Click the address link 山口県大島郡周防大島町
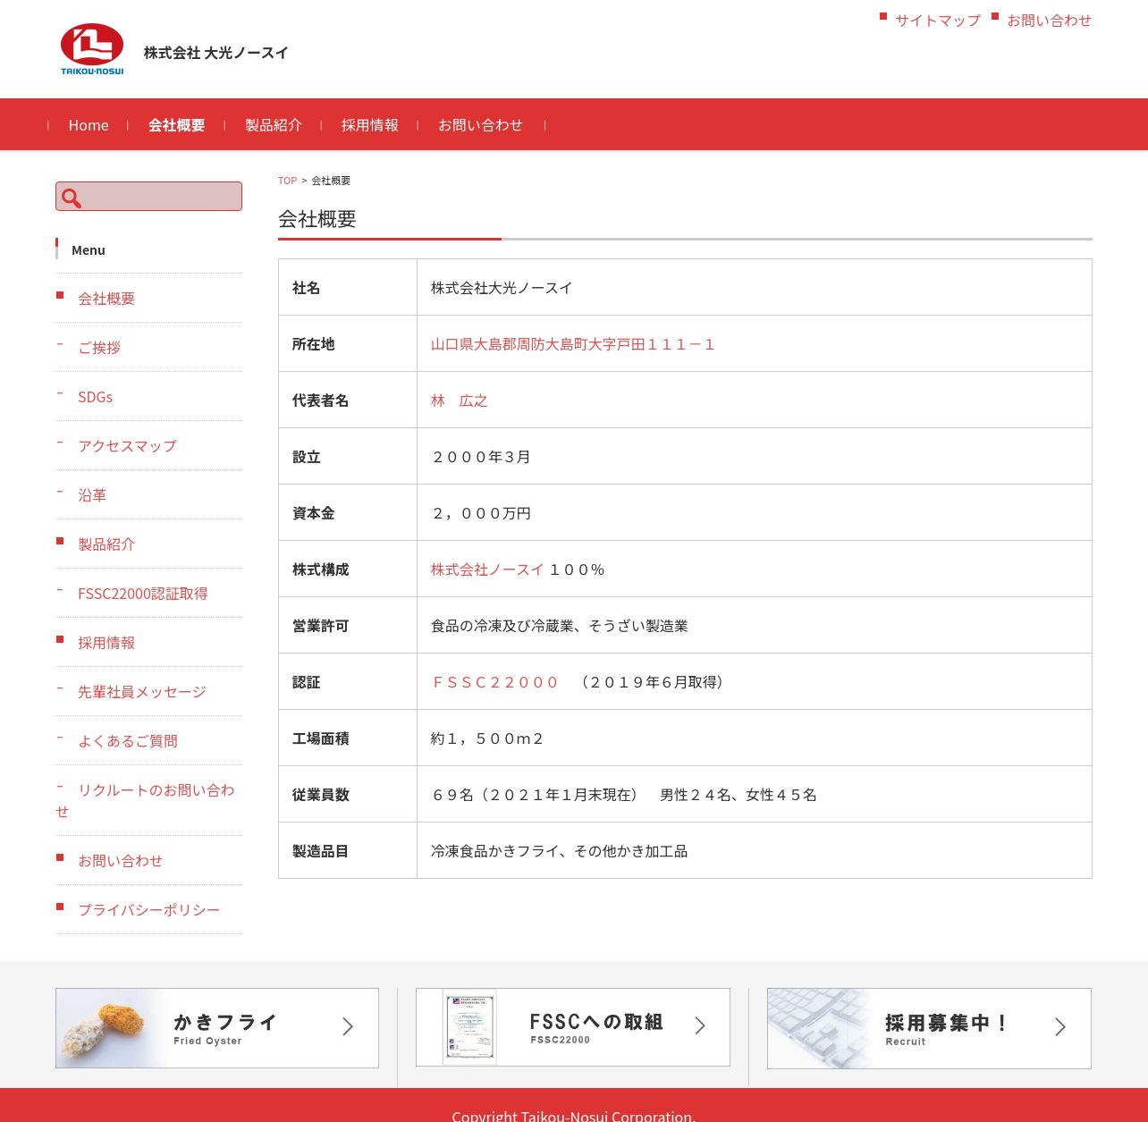 tap(573, 344)
